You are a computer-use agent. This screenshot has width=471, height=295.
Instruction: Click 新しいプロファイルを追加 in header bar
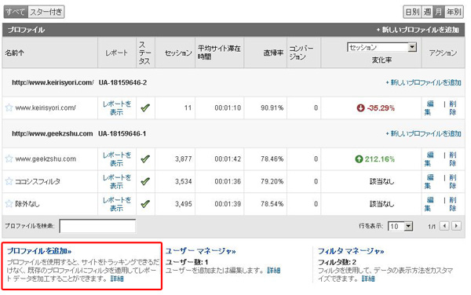pos(418,30)
